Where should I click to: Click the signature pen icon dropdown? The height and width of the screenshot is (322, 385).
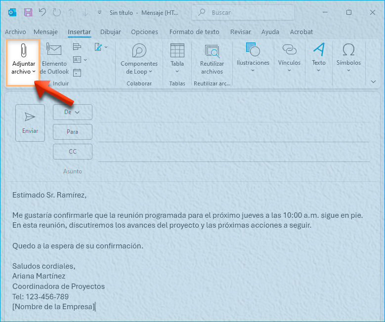pos(101,47)
